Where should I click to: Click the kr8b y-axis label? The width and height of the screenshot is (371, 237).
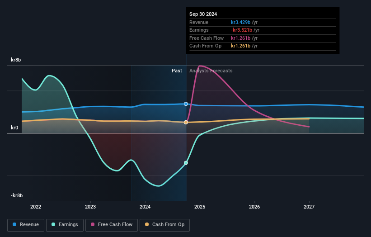click(x=16, y=60)
